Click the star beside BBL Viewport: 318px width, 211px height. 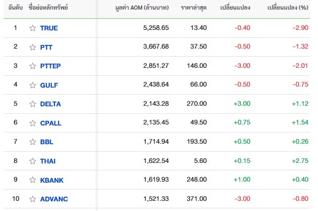(33, 142)
